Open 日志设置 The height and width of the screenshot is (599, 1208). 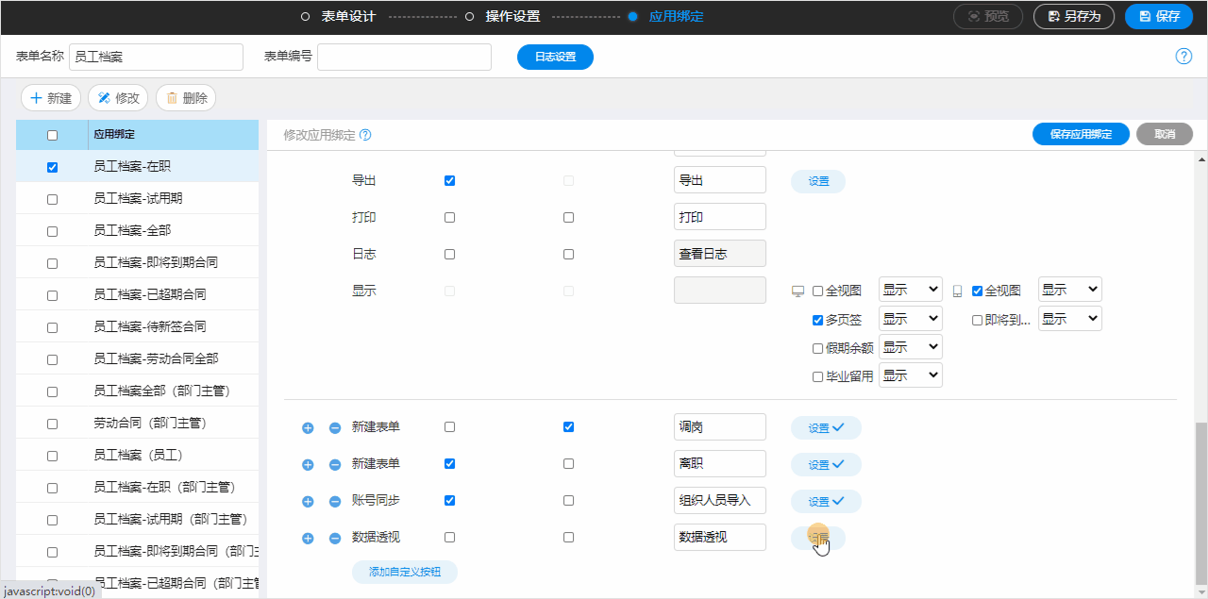coord(555,57)
